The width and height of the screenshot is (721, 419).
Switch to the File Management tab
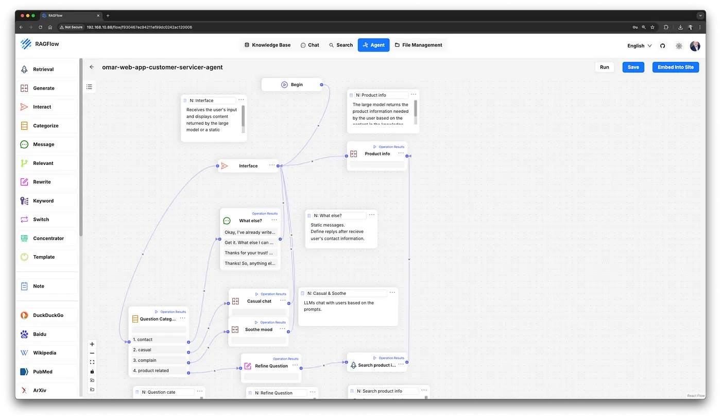coord(418,45)
